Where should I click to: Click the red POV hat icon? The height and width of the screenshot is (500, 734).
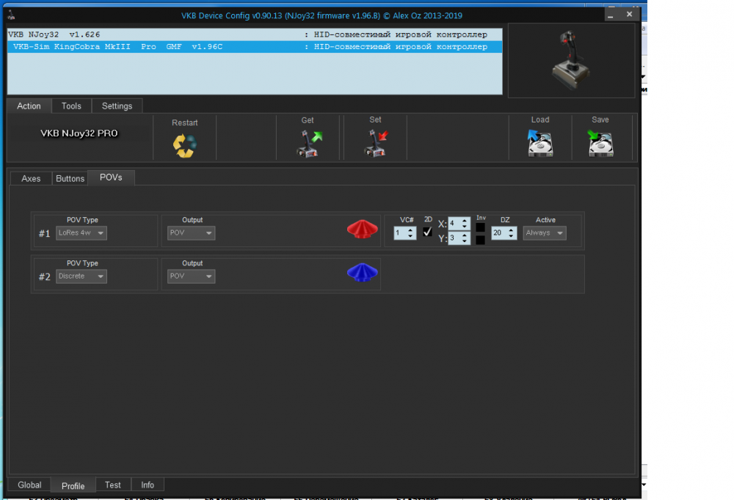click(363, 229)
